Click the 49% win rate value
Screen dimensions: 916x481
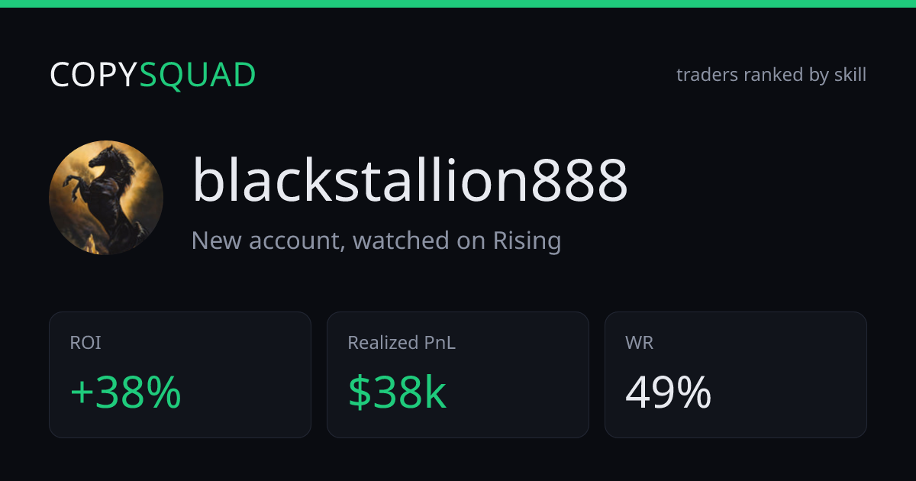669,393
